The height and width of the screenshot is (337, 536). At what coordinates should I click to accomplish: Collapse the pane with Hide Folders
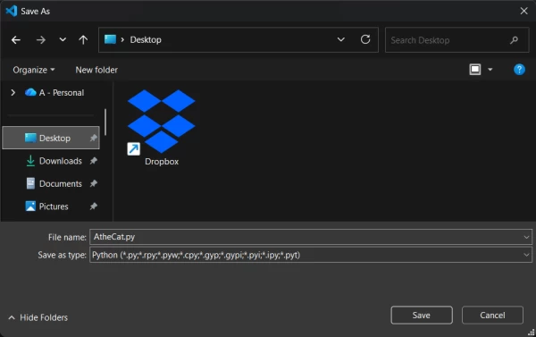coord(38,317)
